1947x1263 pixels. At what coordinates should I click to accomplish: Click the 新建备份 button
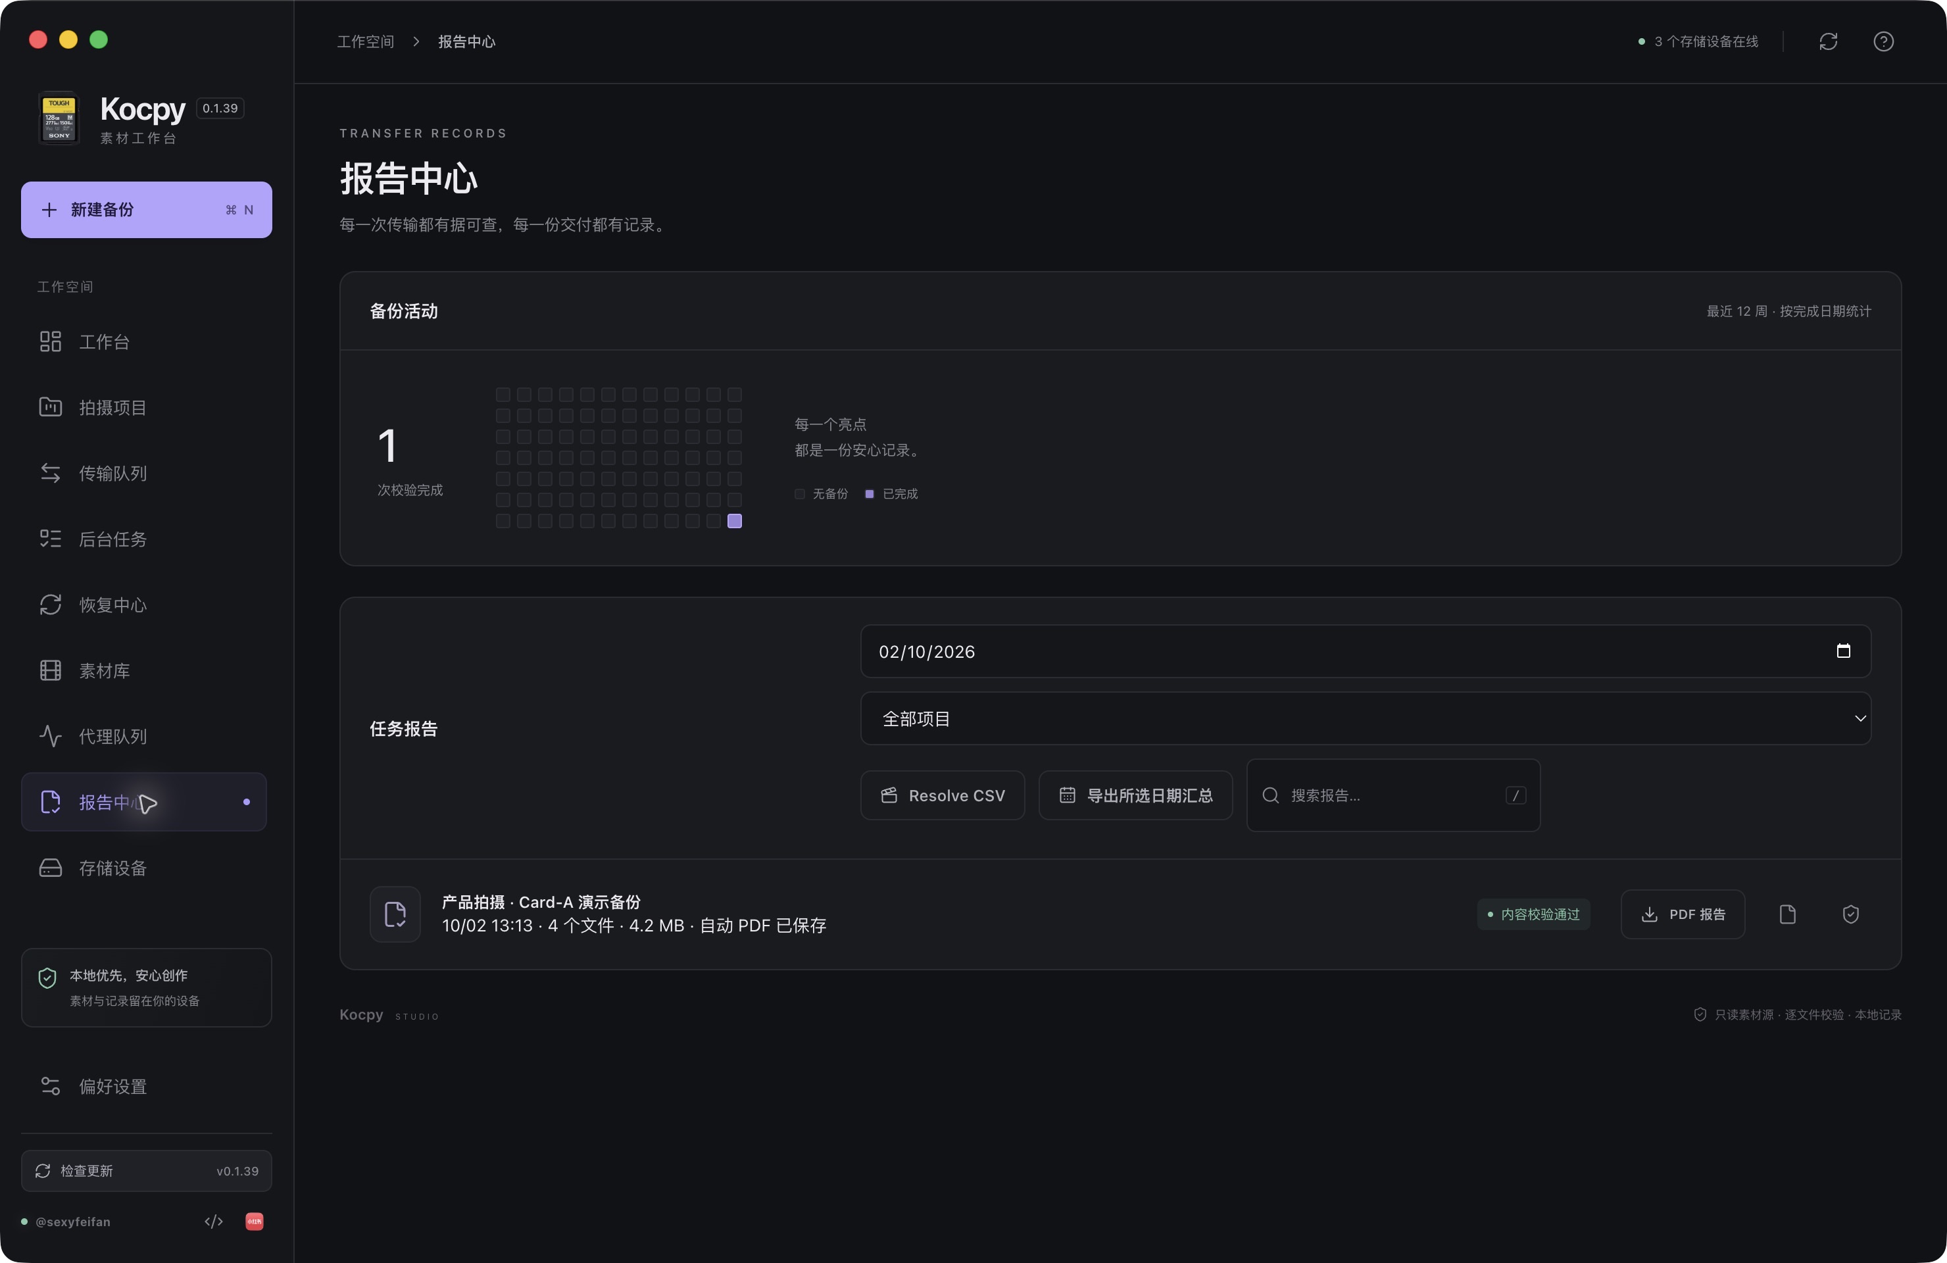[x=147, y=209]
